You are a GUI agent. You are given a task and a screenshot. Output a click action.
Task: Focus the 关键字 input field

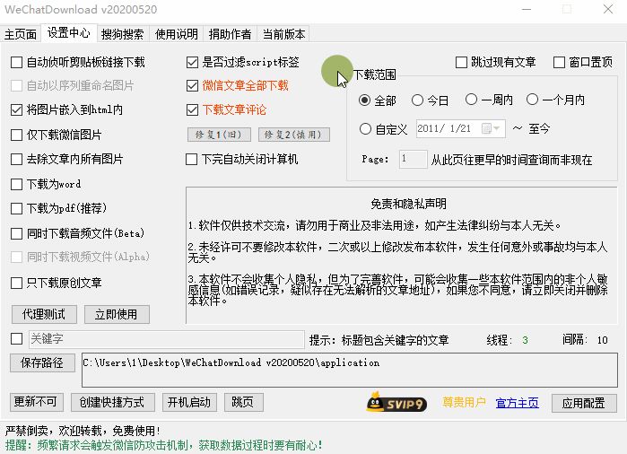click(x=166, y=339)
